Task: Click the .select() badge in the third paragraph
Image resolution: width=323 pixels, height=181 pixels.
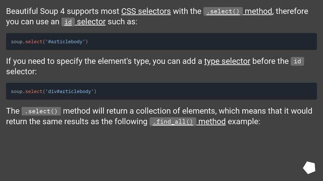Action: [41, 111]
